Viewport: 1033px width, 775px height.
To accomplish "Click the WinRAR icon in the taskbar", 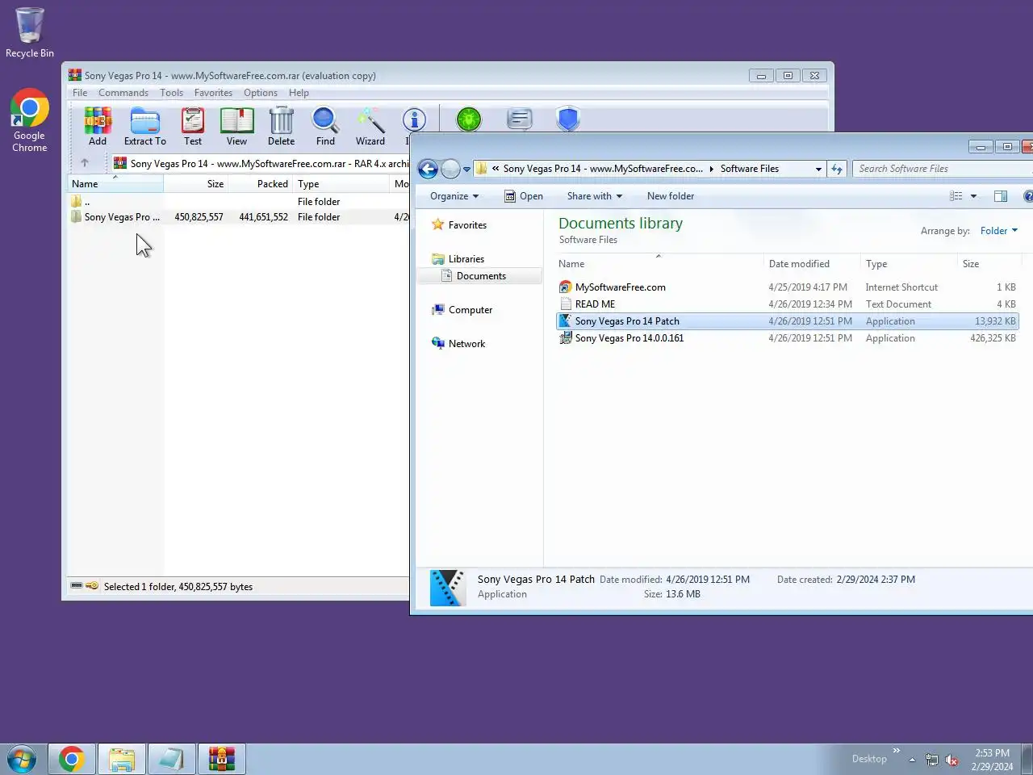I will 222,760.
